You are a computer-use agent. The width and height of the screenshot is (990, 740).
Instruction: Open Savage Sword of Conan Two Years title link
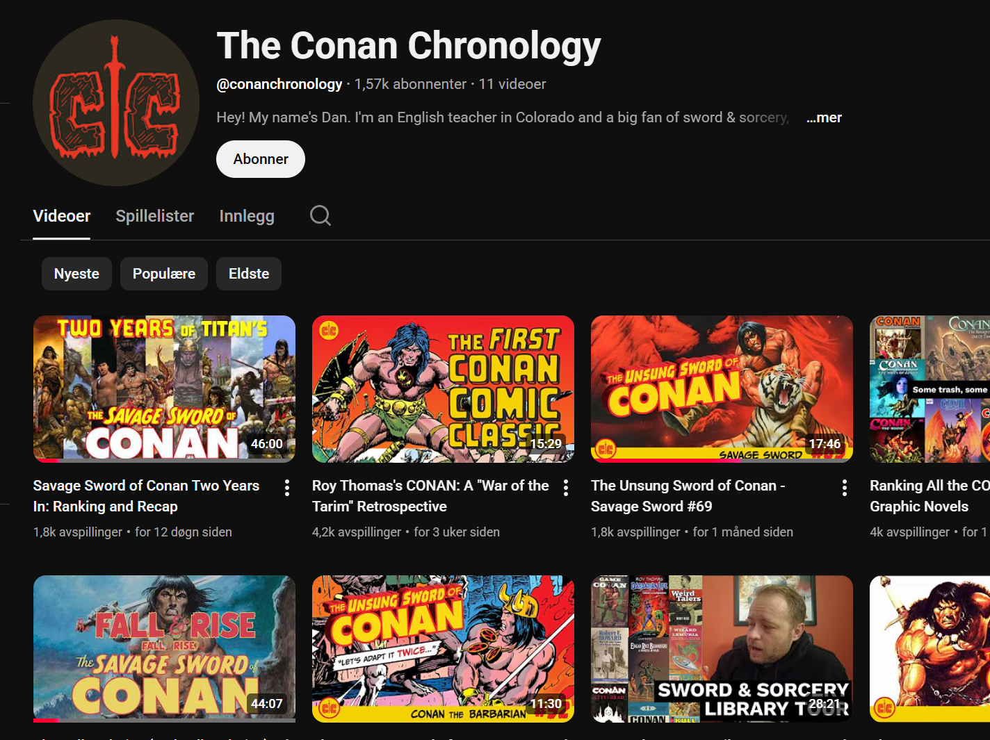pyautogui.click(x=146, y=496)
